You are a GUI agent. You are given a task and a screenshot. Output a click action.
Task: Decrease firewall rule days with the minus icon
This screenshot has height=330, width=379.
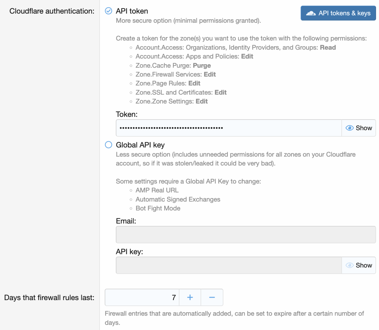(x=212, y=297)
